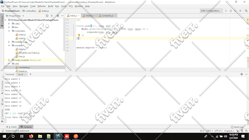This screenshot has width=249, height=140.
Task: Open the File menu
Action: [x=3, y=6]
